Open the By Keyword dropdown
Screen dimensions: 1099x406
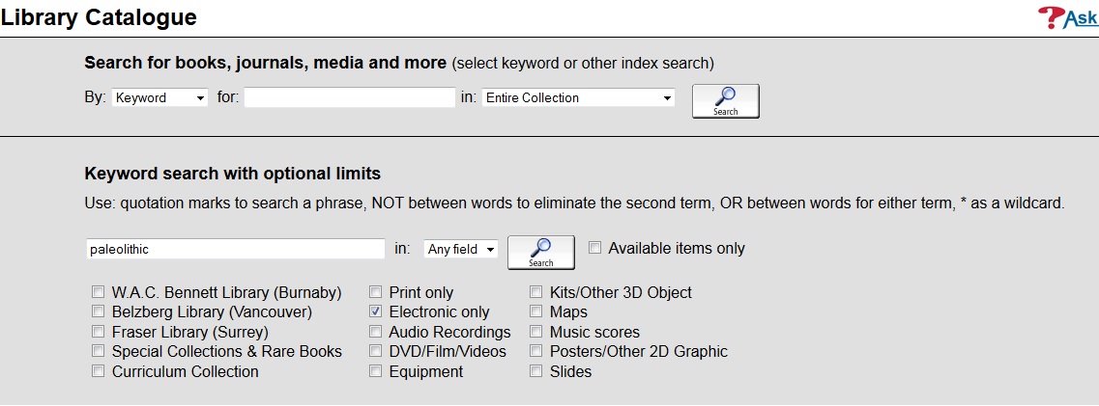coord(159,97)
